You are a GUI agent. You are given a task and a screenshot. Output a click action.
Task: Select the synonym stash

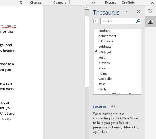pos(102,89)
